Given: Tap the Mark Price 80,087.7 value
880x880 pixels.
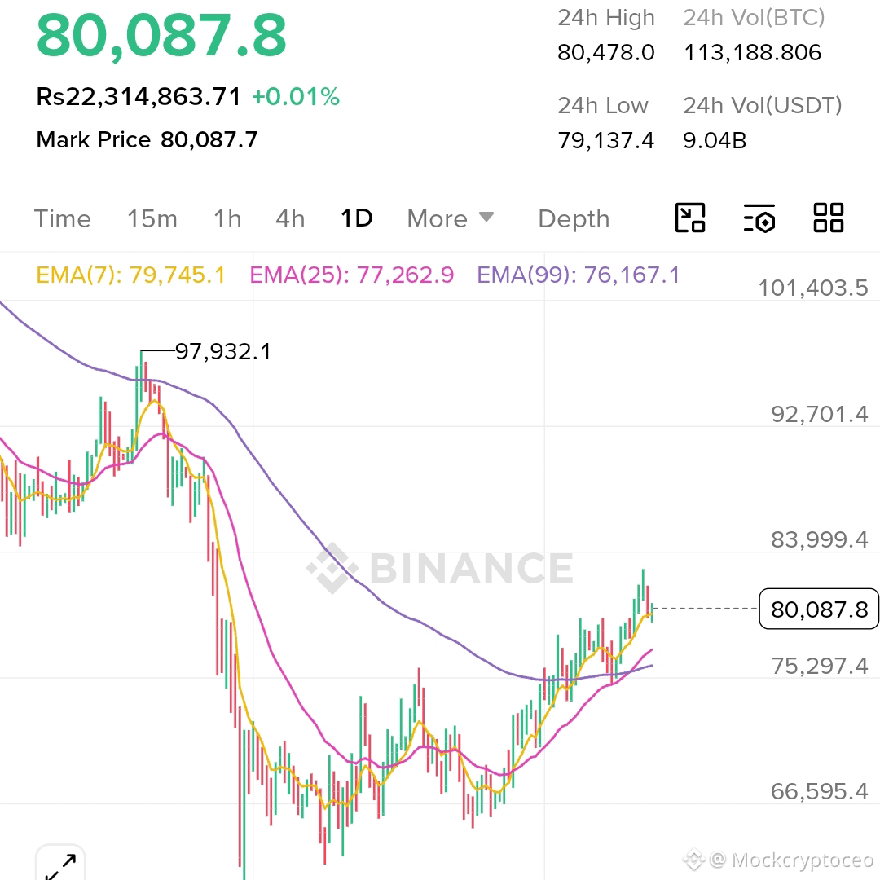Looking at the screenshot, I should point(209,140).
